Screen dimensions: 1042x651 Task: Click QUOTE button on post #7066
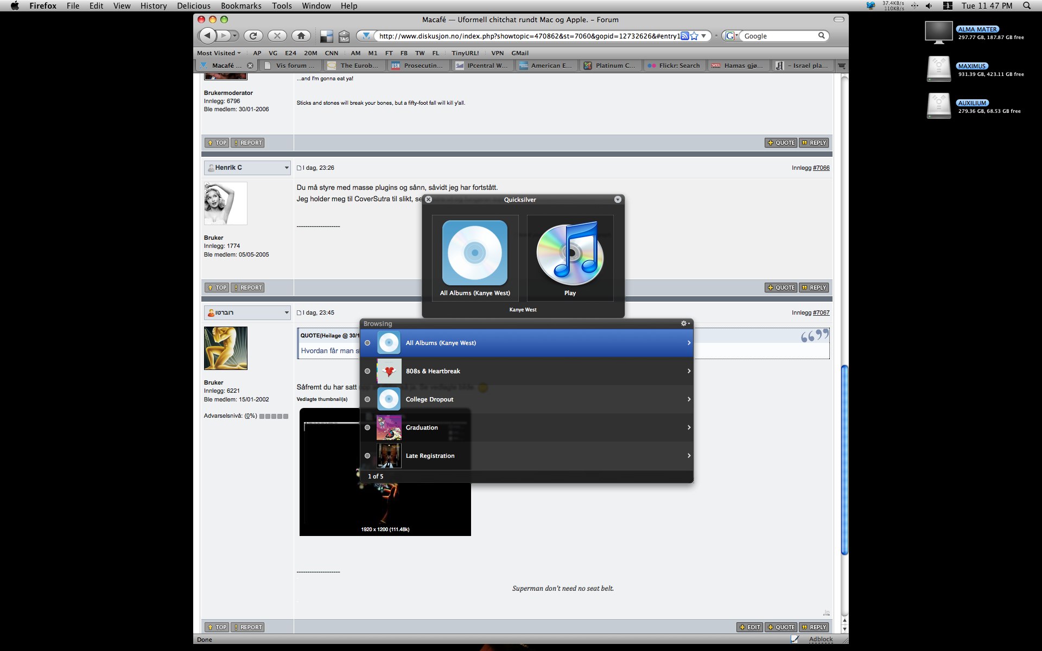781,288
